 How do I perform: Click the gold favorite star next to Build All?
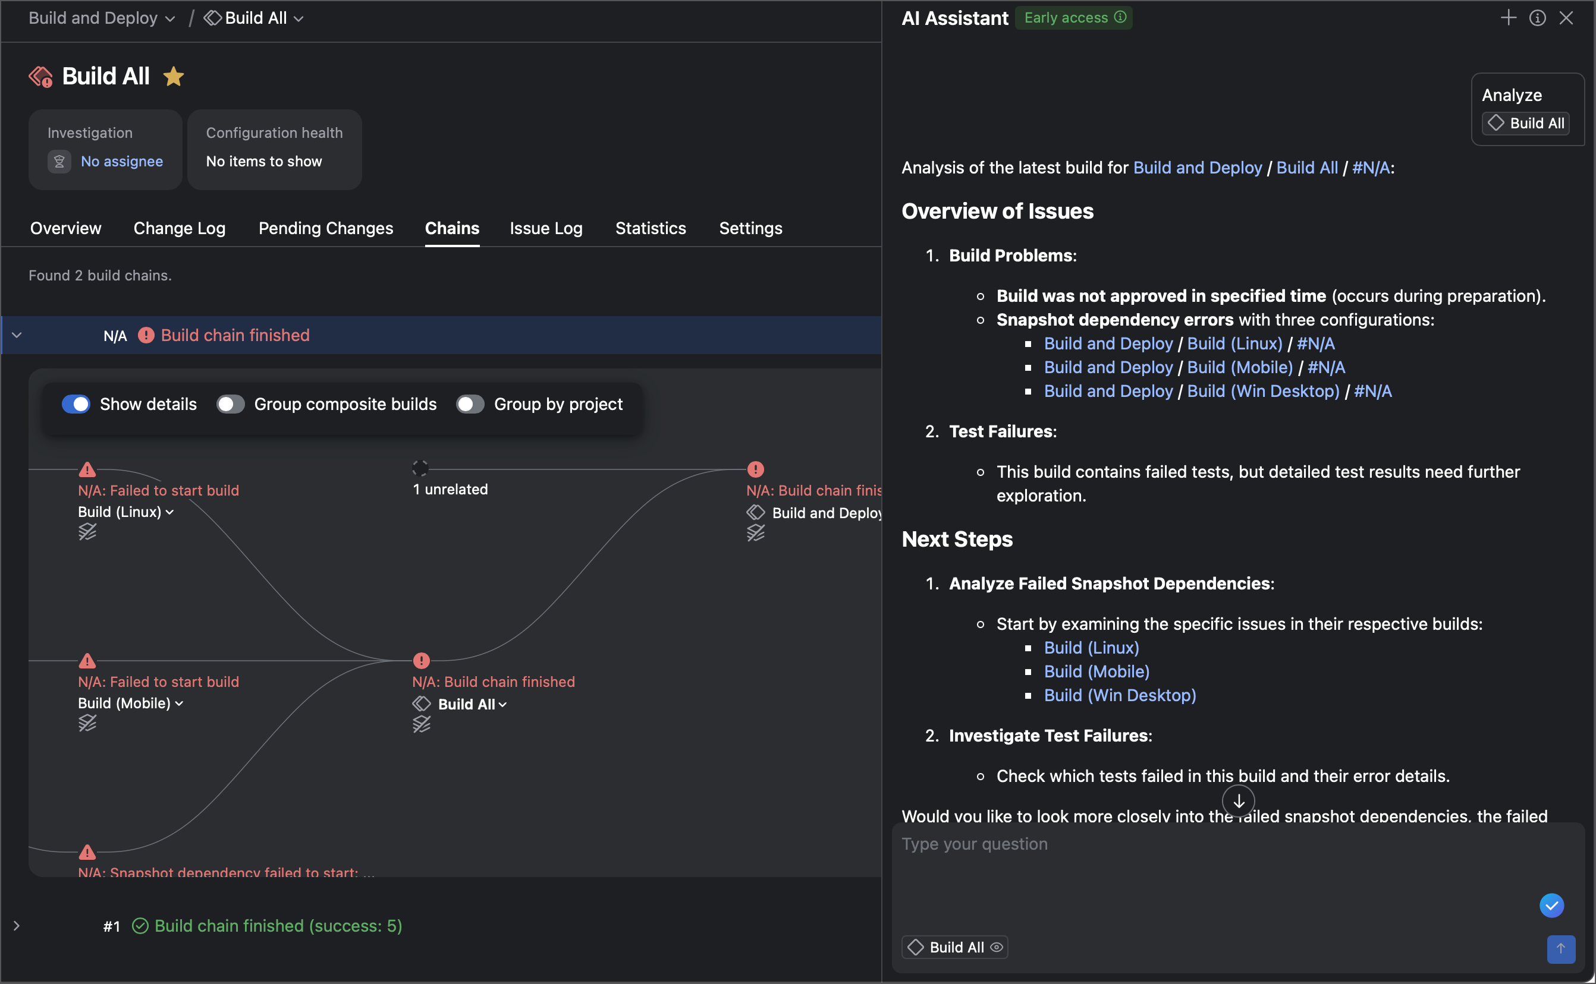[x=173, y=77]
